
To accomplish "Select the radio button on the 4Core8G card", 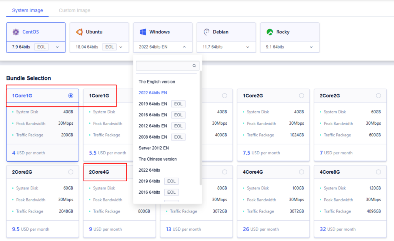I will pos(378,172).
